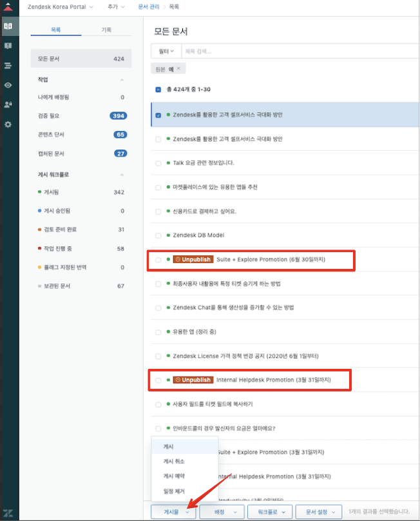This screenshot has width=420, height=521.
Task: Open the article 신용카드로 결제하고 싶어요
Action: click(x=204, y=211)
